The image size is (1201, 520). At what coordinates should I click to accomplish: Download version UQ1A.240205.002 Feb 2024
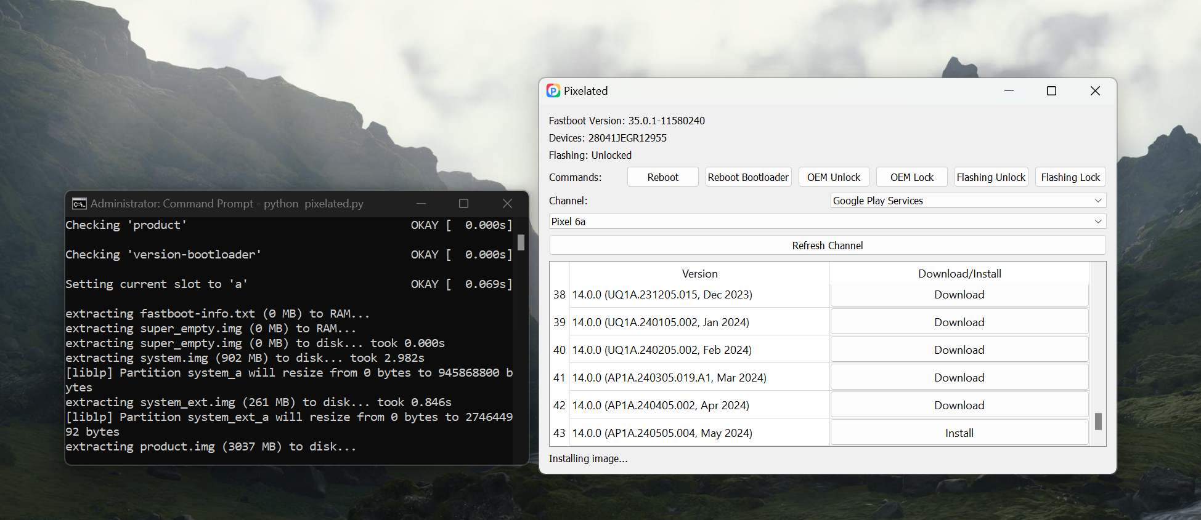(959, 350)
